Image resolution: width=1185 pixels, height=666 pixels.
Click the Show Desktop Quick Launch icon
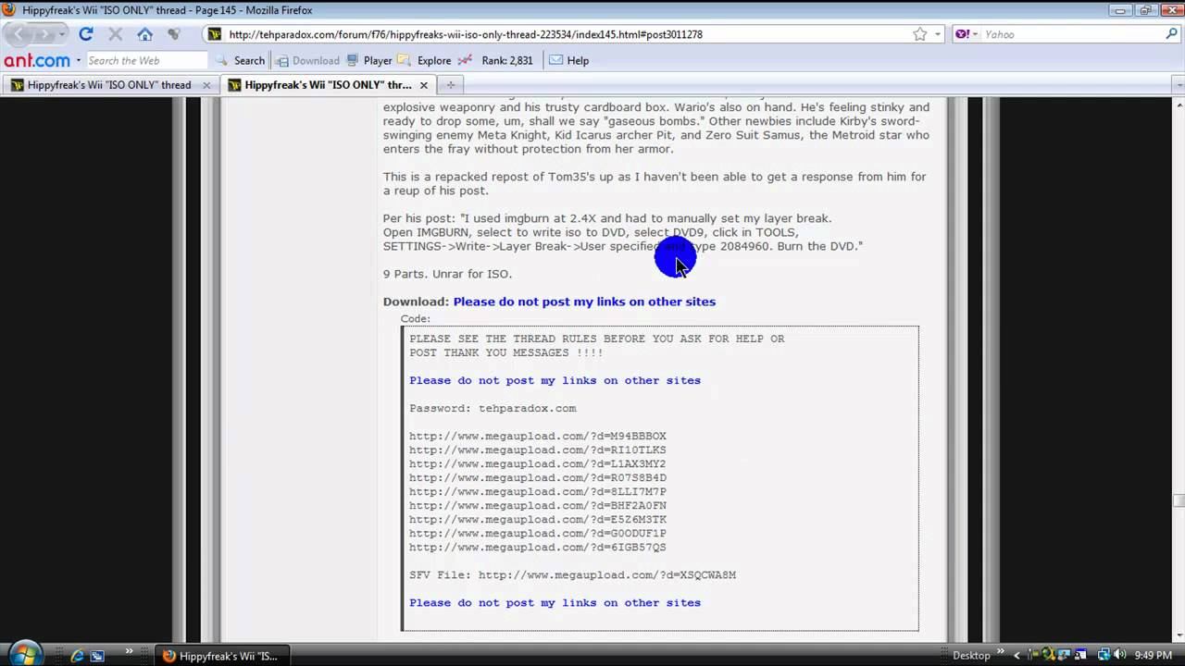[x=98, y=656]
